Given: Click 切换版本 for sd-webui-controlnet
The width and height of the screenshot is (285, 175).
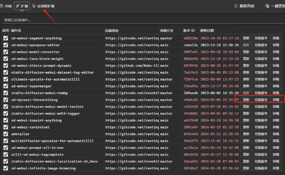Looking at the screenshot, I should (261, 127).
